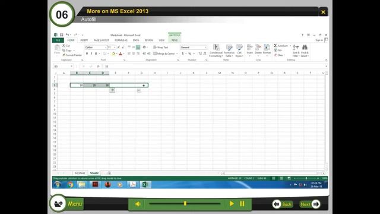Click the Insert Function fx icon

tap(98, 66)
